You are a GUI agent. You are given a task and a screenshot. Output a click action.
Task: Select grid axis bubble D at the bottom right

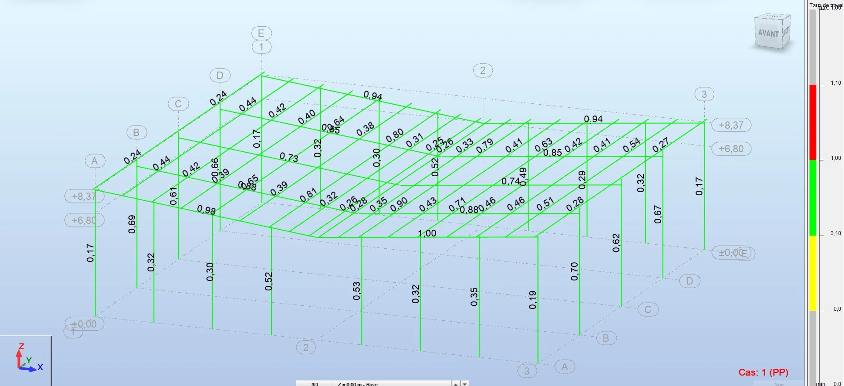click(x=689, y=281)
